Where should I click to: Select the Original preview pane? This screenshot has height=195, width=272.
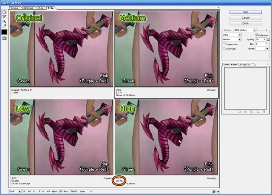[62, 49]
